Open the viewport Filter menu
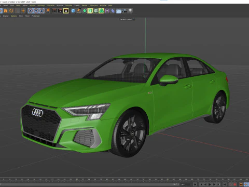This screenshot has height=187, width=249. (x=21, y=16)
